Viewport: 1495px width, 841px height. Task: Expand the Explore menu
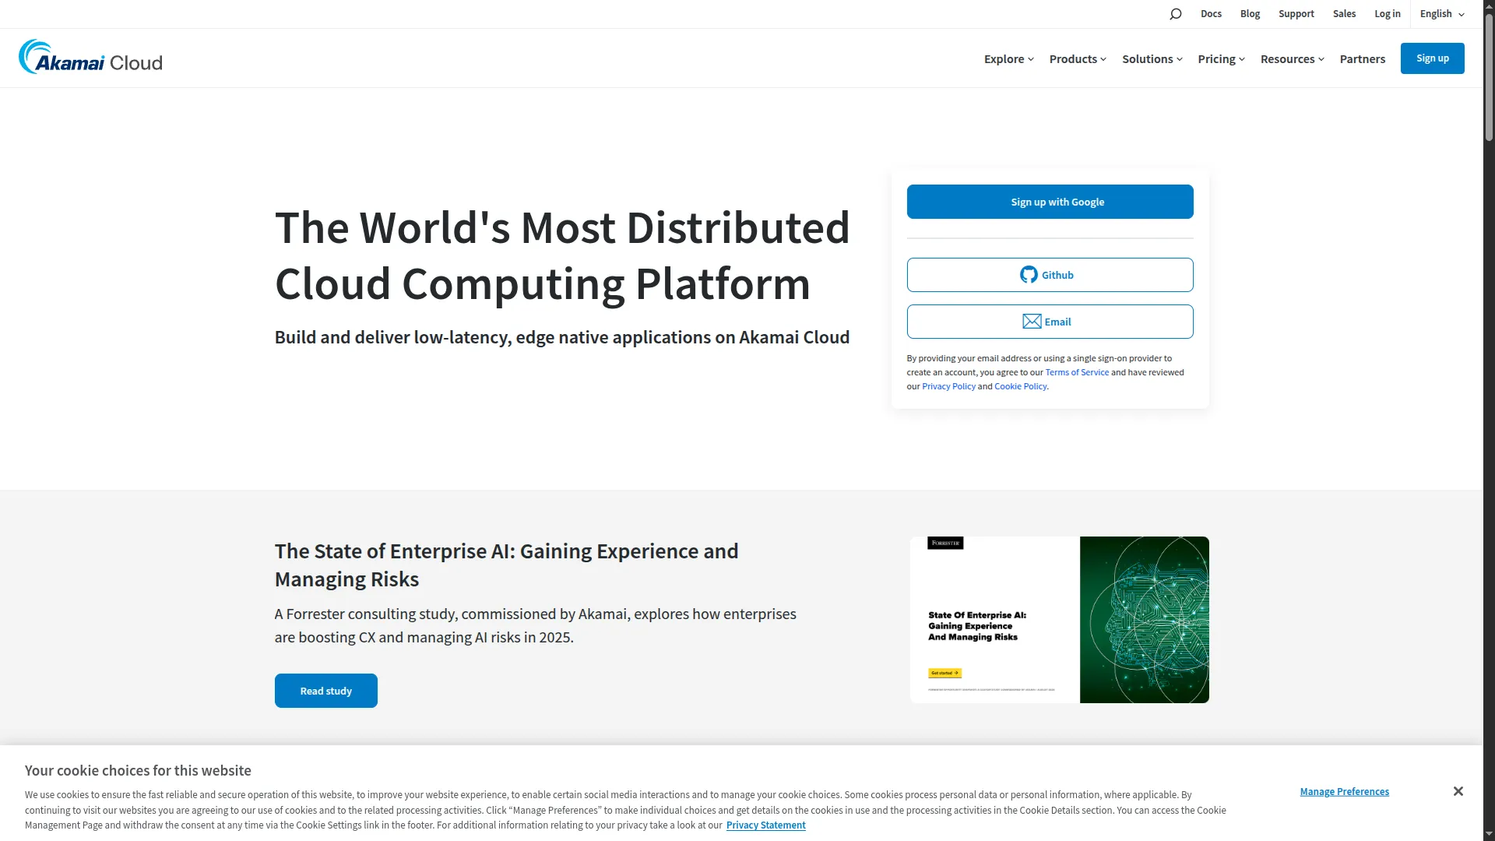1008,59
